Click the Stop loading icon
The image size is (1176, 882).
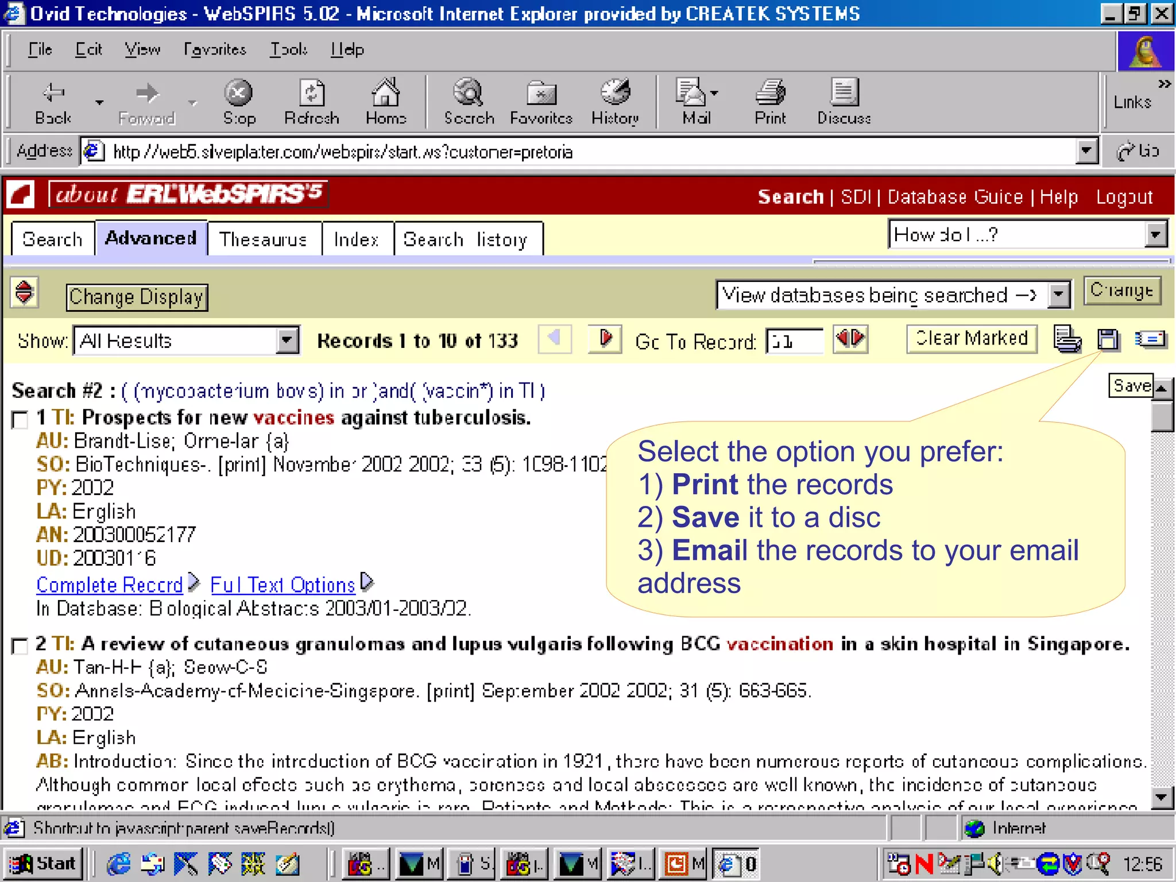point(238,92)
